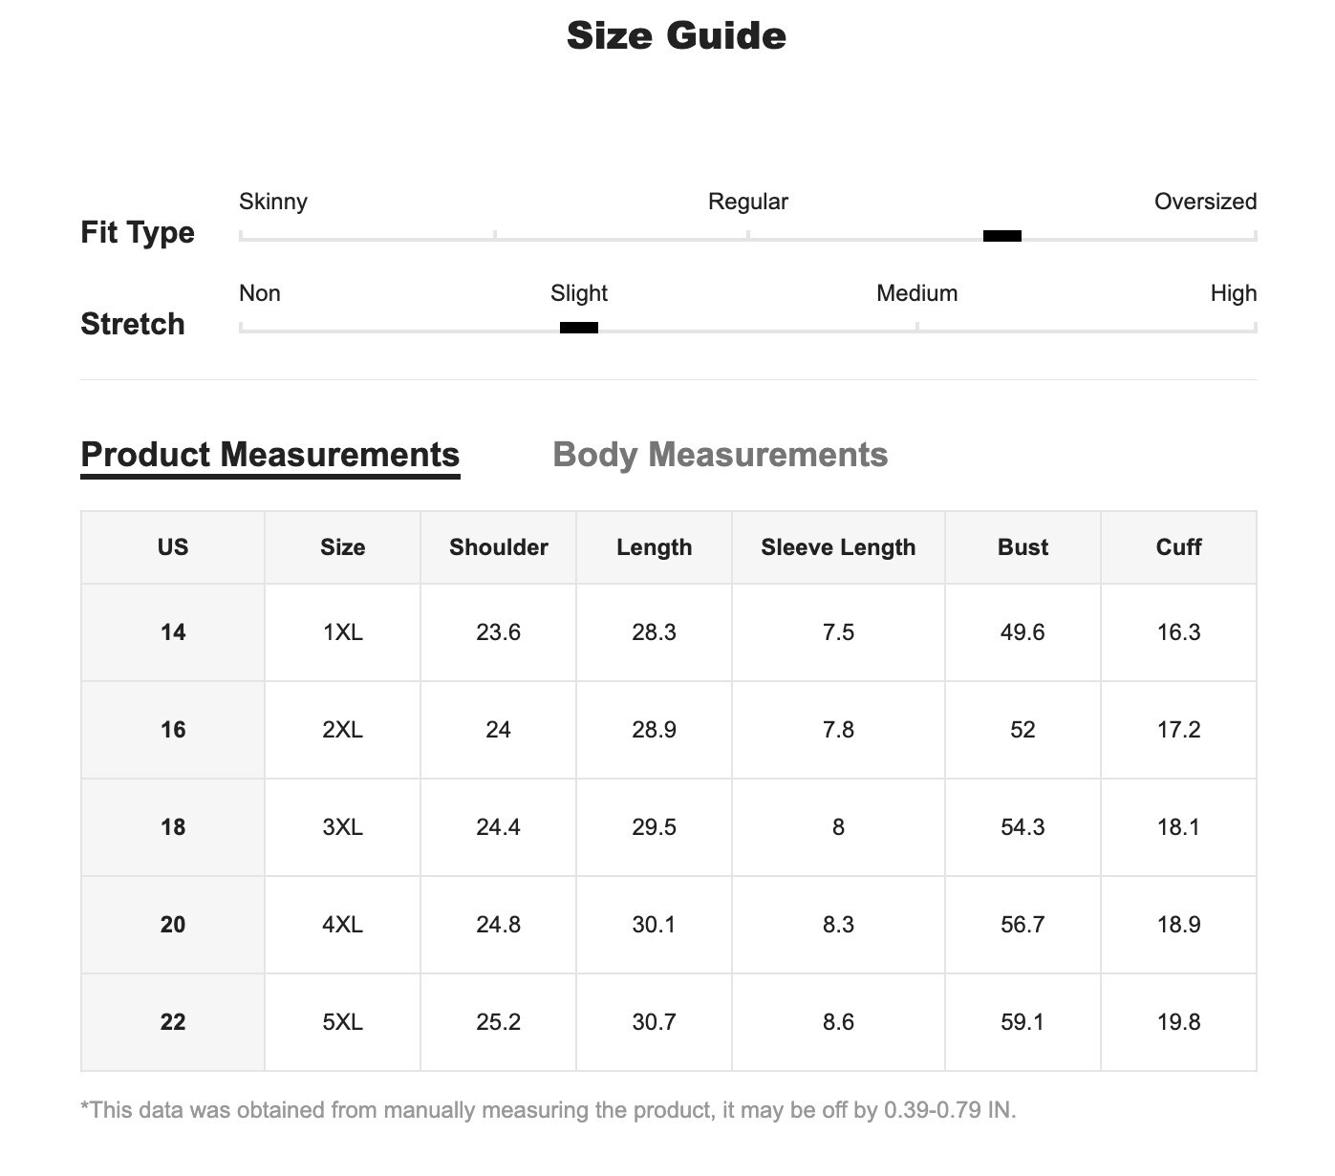Click the Sleeve Length column header
1335x1176 pixels.
coord(838,547)
